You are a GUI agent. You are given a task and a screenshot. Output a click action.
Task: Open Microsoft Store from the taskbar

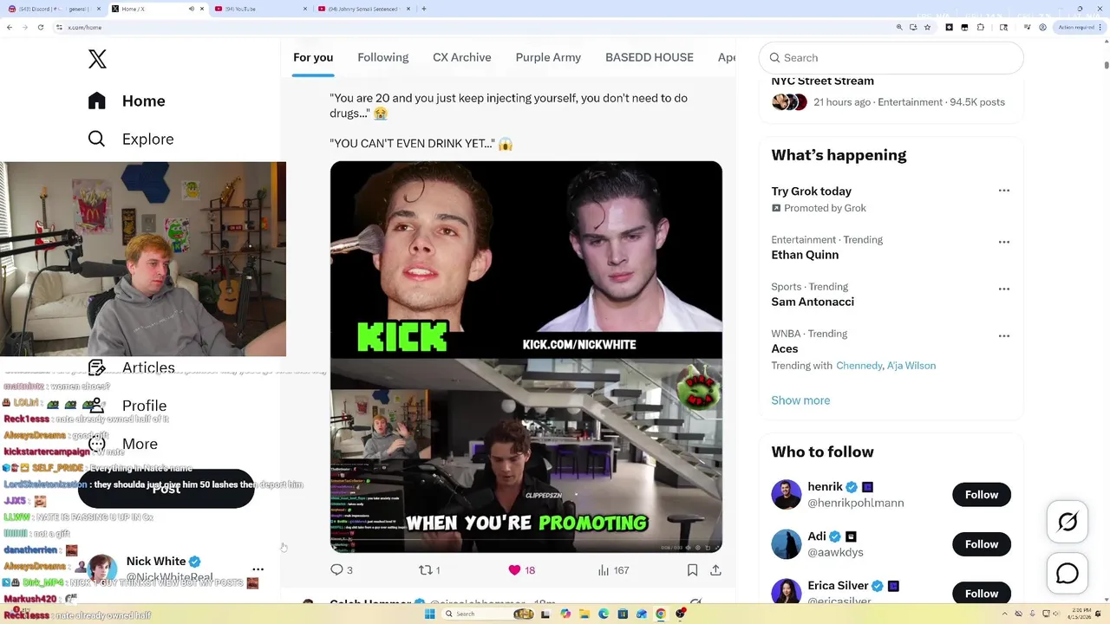click(x=623, y=614)
